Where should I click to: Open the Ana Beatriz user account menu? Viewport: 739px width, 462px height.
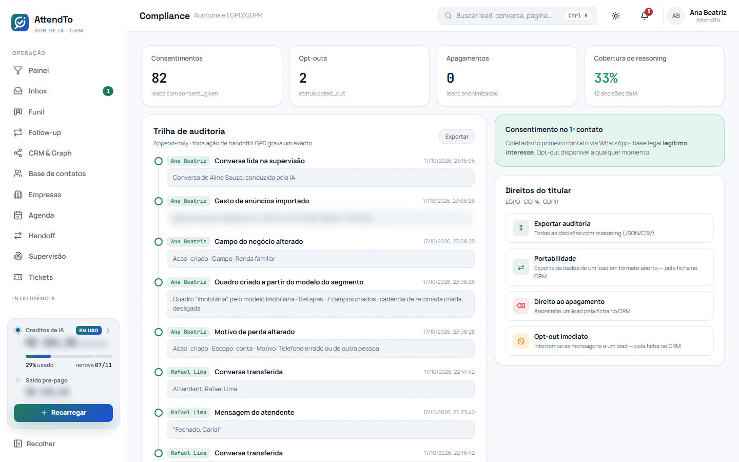697,16
